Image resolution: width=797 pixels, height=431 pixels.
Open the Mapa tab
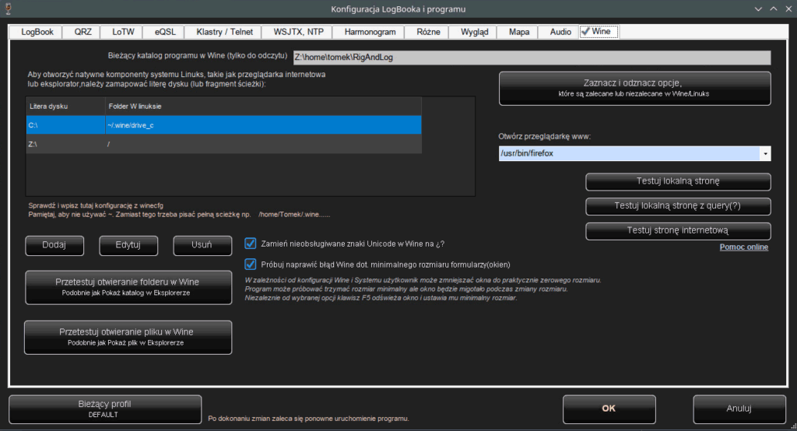[519, 32]
